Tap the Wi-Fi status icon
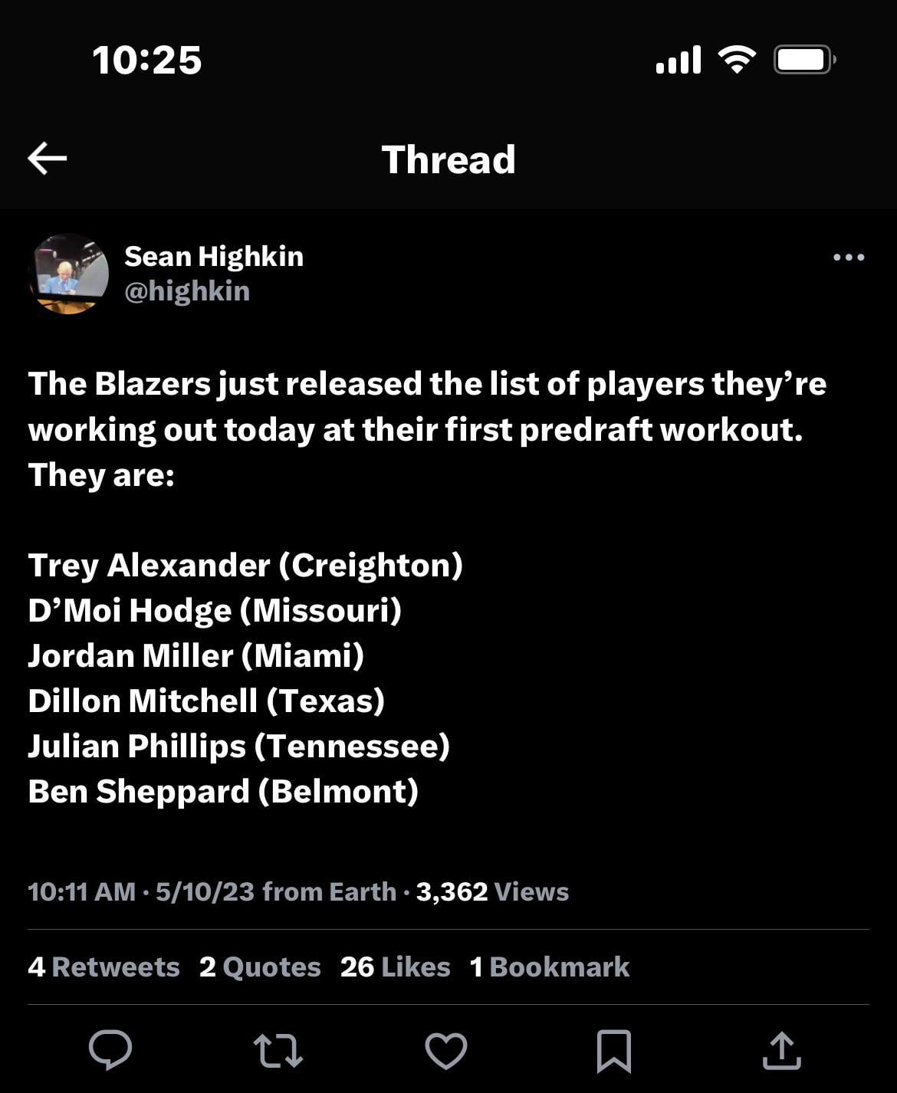Viewport: 897px width, 1093px height. 736,59
